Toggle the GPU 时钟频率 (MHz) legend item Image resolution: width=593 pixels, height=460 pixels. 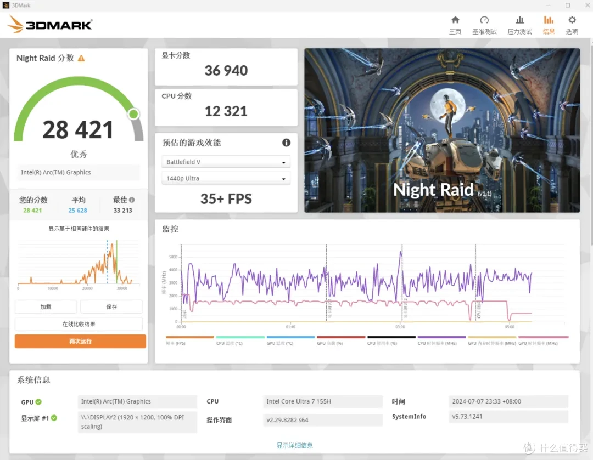click(543, 340)
